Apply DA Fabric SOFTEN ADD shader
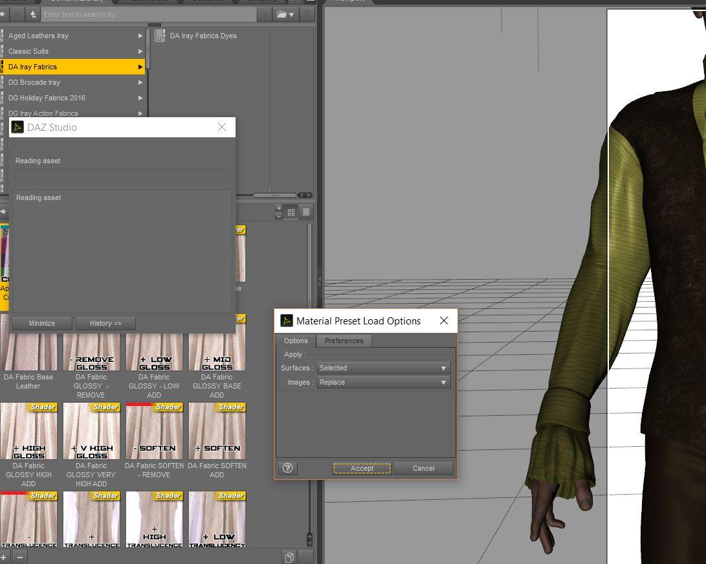The width and height of the screenshot is (706, 564). tap(217, 440)
